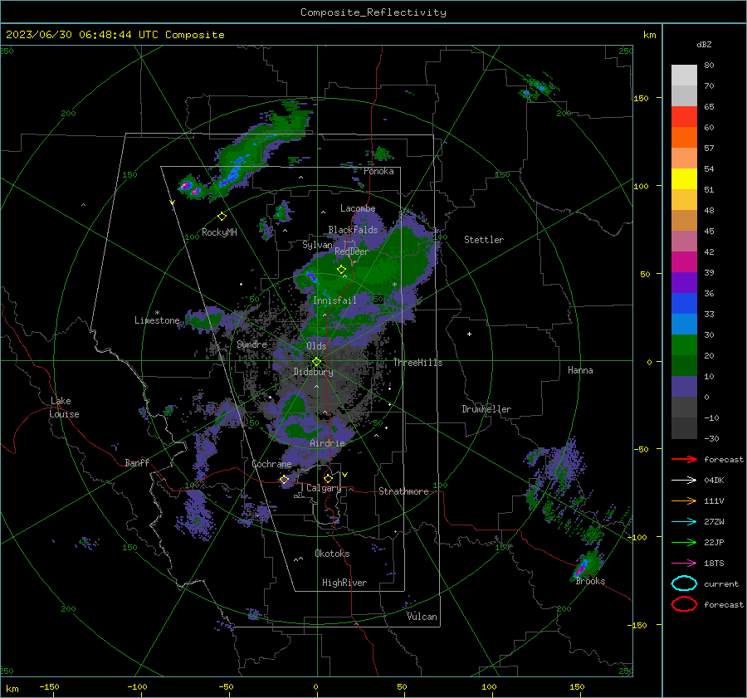Screen dimensions: 747x698
Task: Click orange swatch between 60 and 57 dBZ
Action: (684, 137)
